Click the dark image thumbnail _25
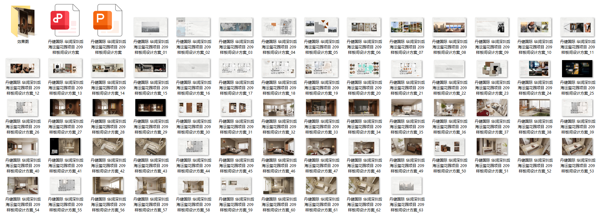The image size is (599, 218). coord(577,68)
